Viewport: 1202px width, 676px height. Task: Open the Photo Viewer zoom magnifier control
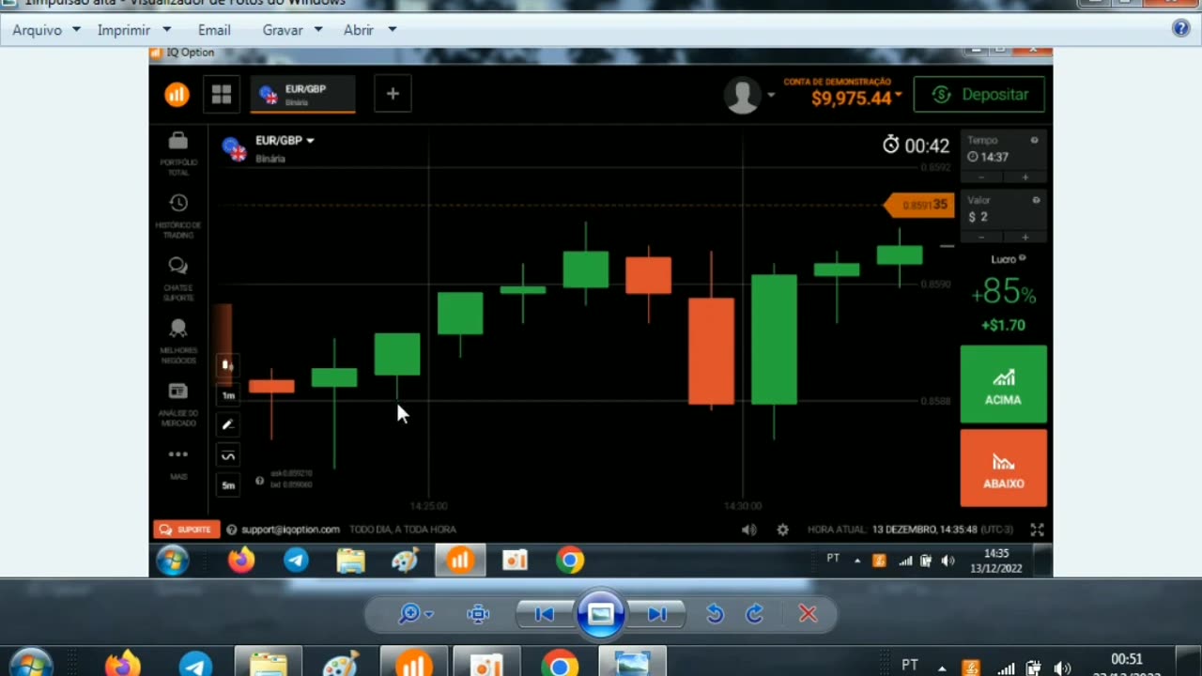click(x=414, y=614)
